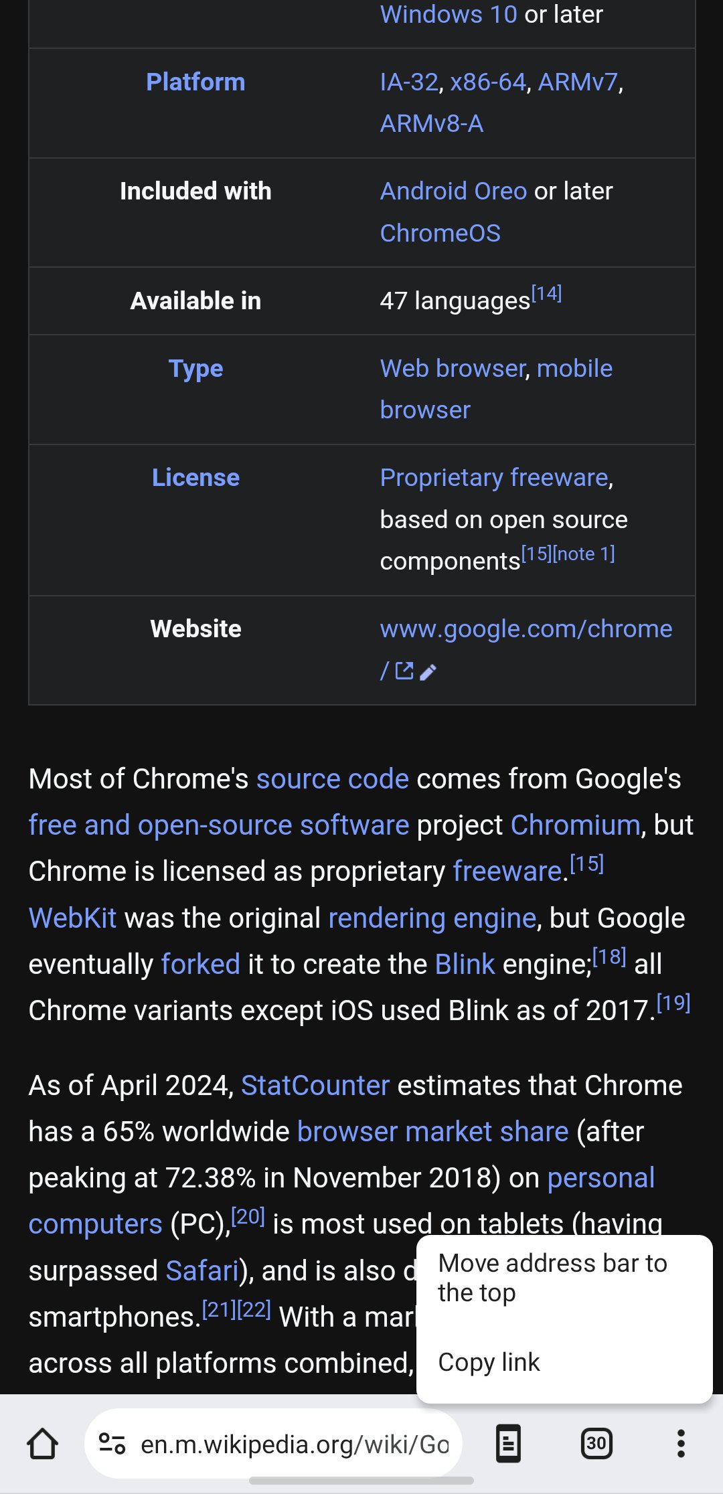The height and width of the screenshot is (1494, 723).
Task: Open reader mode page icon
Action: pos(509,1444)
